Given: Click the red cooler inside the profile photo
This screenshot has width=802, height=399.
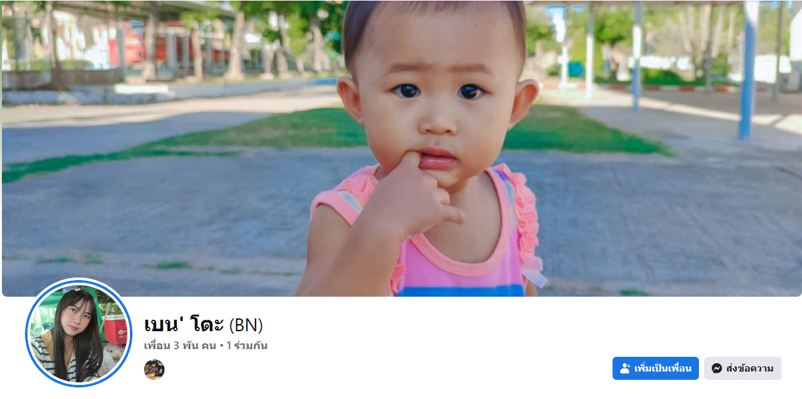Looking at the screenshot, I should pos(115,328).
